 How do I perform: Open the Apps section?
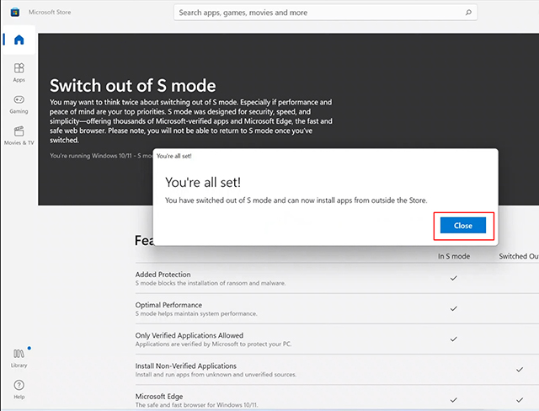pyautogui.click(x=19, y=72)
